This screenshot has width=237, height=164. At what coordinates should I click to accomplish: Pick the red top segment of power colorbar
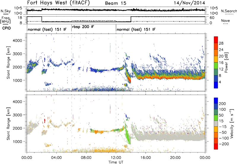216,40
